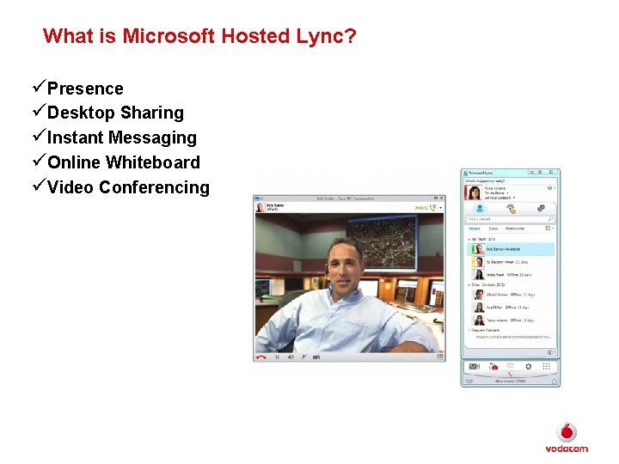This screenshot has height=464, width=619.
Task: Open the info icon at the Lync window bottom
Action: click(x=551, y=352)
